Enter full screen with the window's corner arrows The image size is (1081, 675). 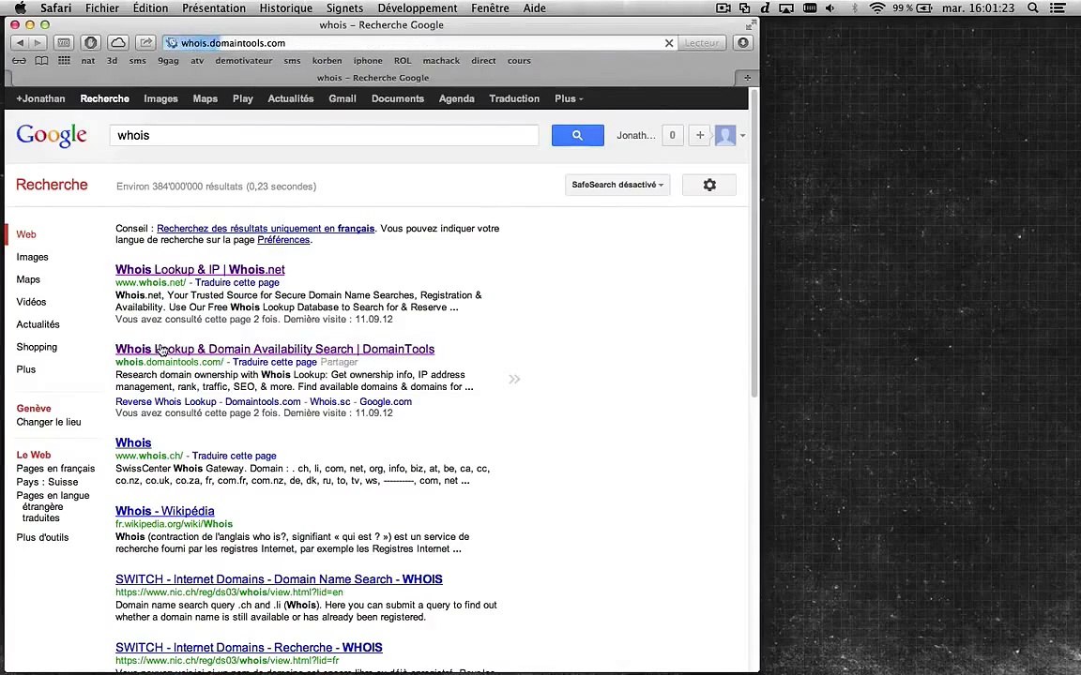750,24
